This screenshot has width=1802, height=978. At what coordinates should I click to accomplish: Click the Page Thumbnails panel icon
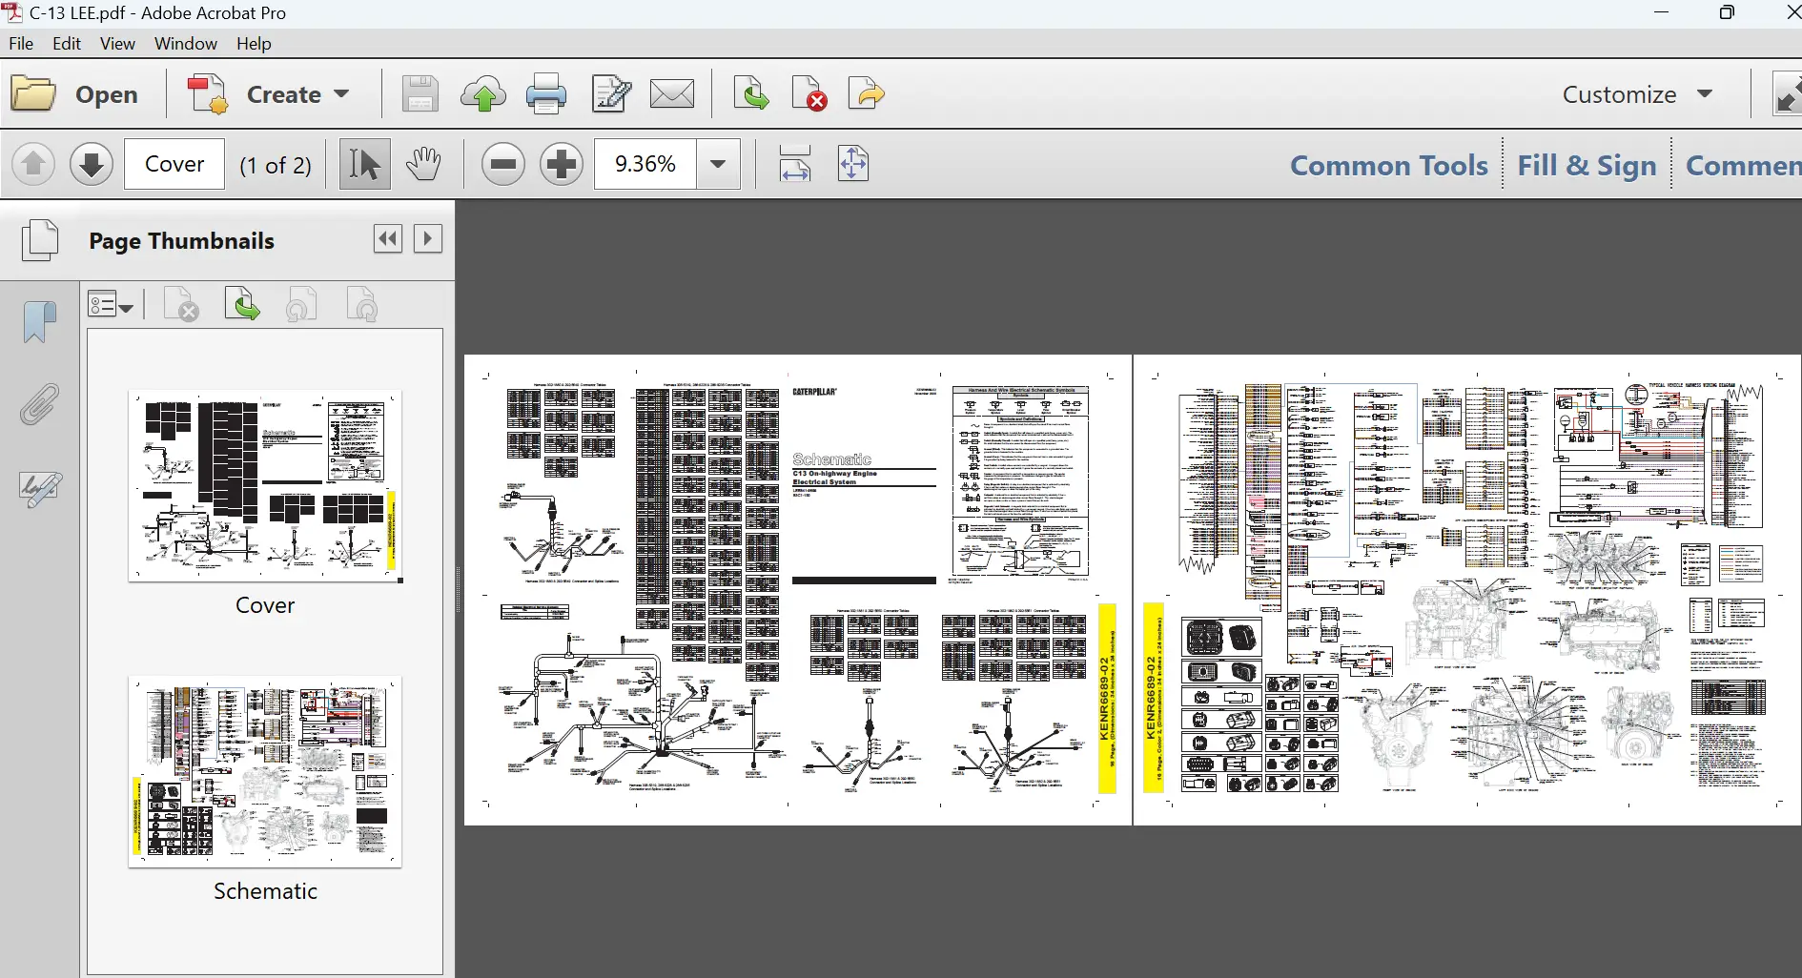[x=40, y=240]
